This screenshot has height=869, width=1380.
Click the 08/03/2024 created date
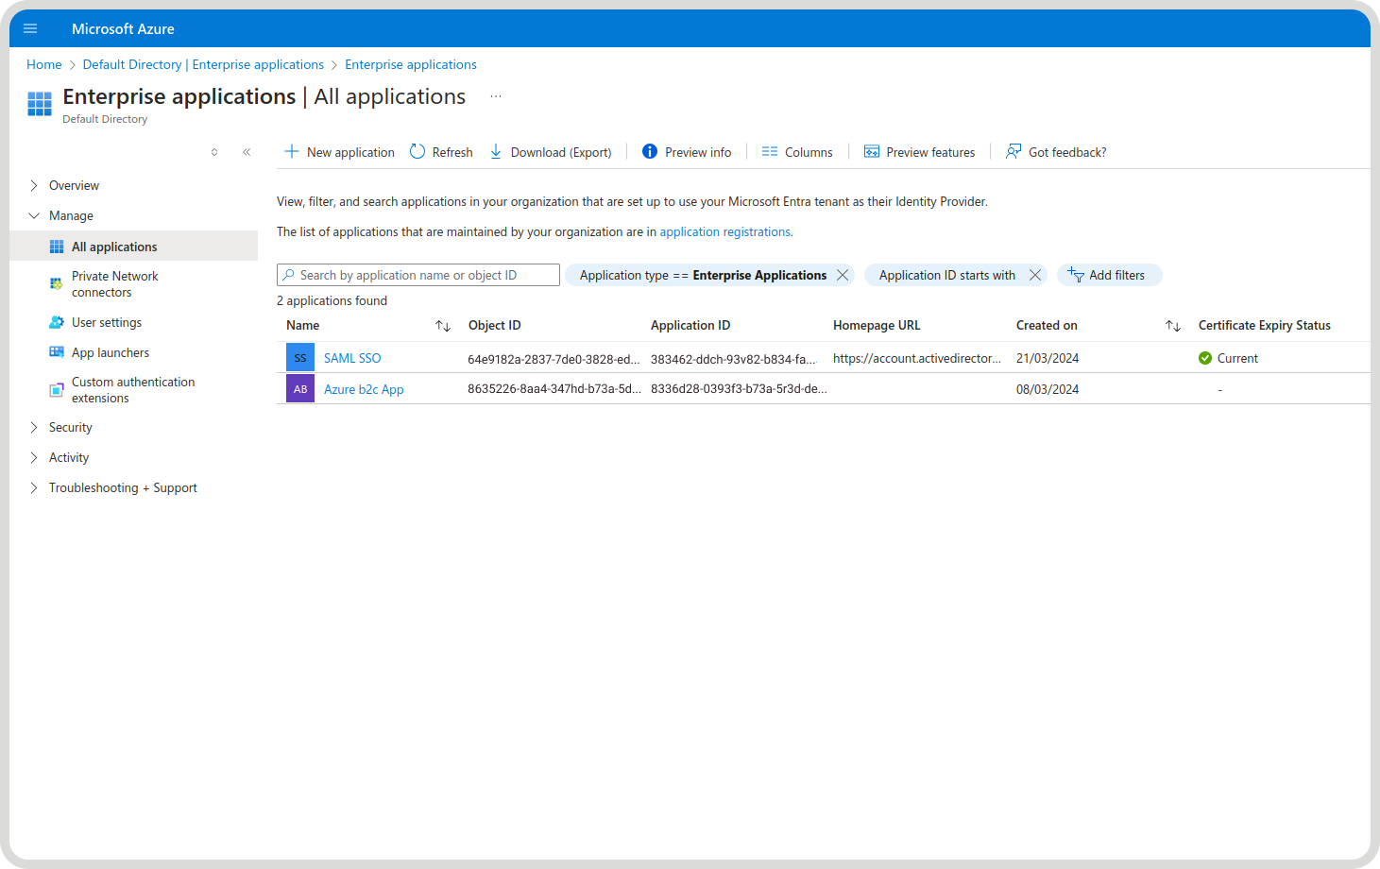tap(1048, 389)
